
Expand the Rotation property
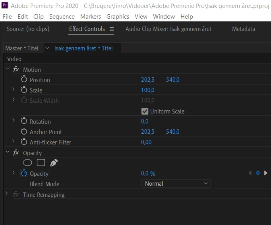[x=13, y=121]
